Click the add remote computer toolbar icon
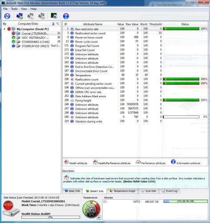The image size is (210, 223). coord(20,16)
